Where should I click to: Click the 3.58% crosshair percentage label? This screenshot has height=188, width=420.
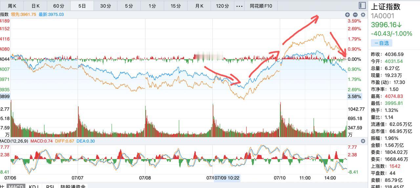point(354,96)
